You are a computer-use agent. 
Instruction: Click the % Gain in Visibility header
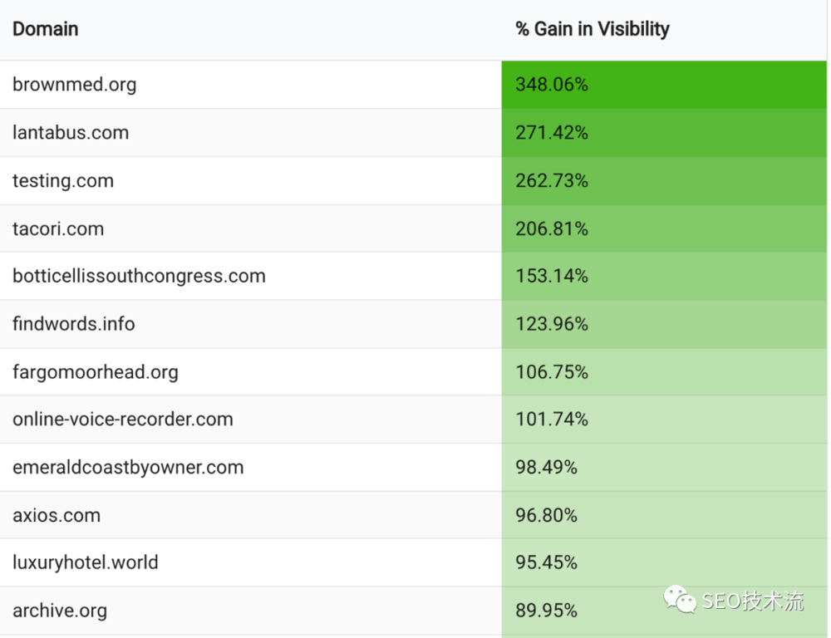[x=592, y=29]
